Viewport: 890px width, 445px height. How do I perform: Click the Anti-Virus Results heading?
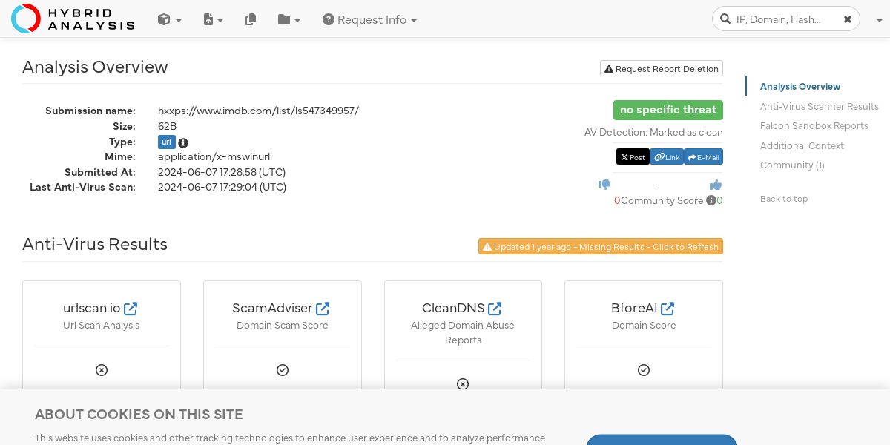[95, 244]
